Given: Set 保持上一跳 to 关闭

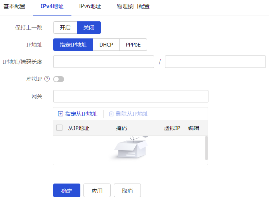Looking at the screenshot, I should (x=89, y=28).
